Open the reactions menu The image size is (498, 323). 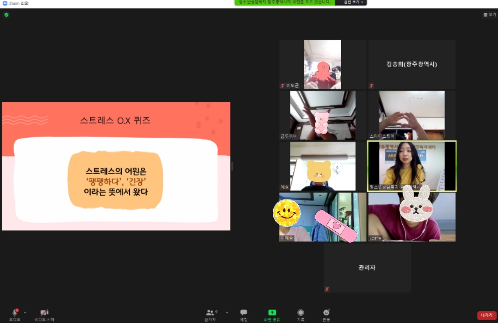[326, 313]
